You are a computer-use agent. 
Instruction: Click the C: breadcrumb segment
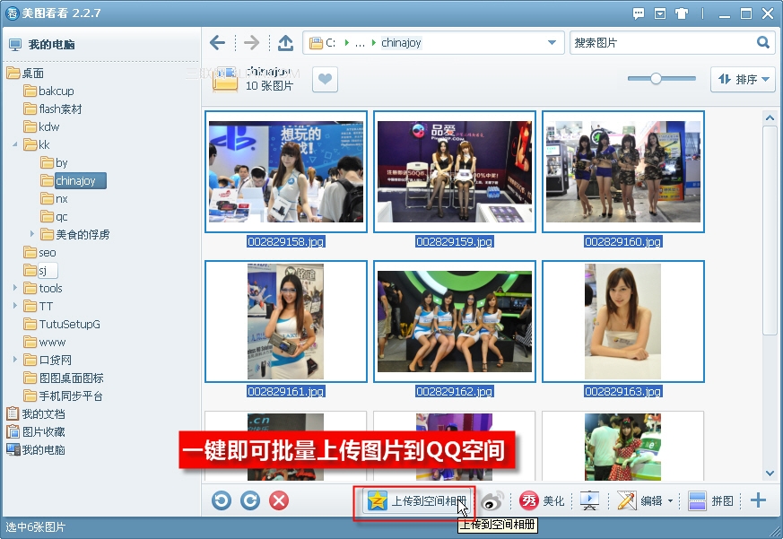pyautogui.click(x=331, y=43)
